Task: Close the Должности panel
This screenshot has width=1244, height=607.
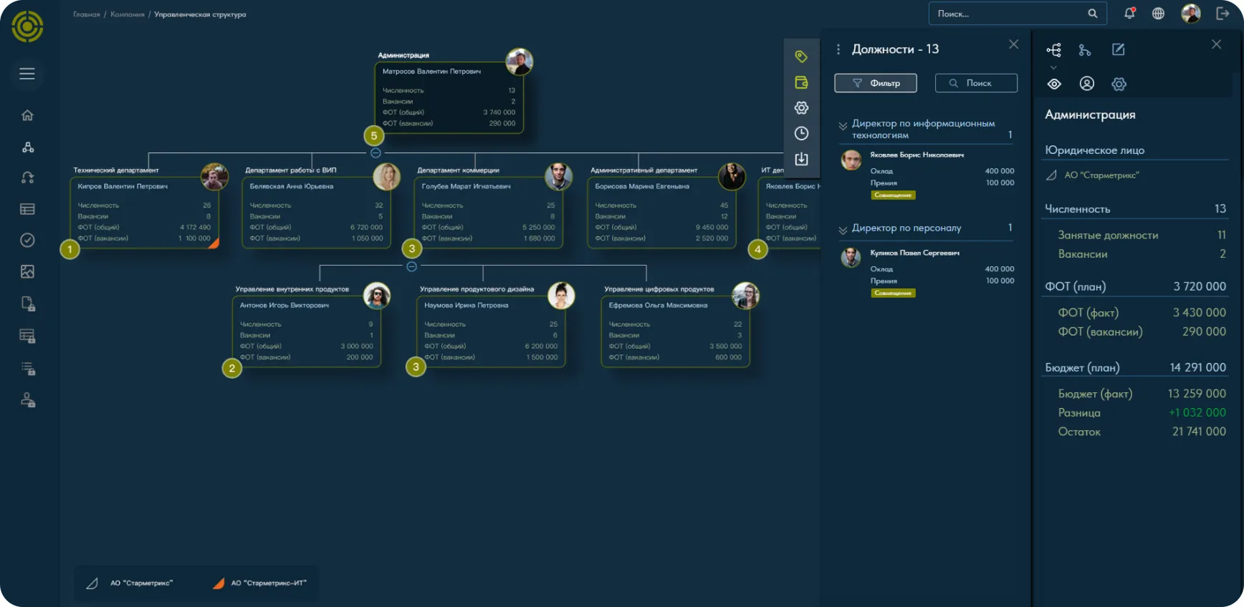Action: point(1013,44)
